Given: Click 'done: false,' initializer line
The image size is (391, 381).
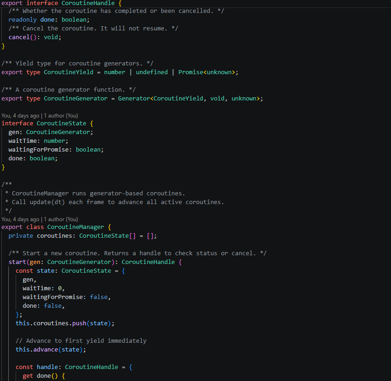Looking at the screenshot, I should click(x=44, y=305).
